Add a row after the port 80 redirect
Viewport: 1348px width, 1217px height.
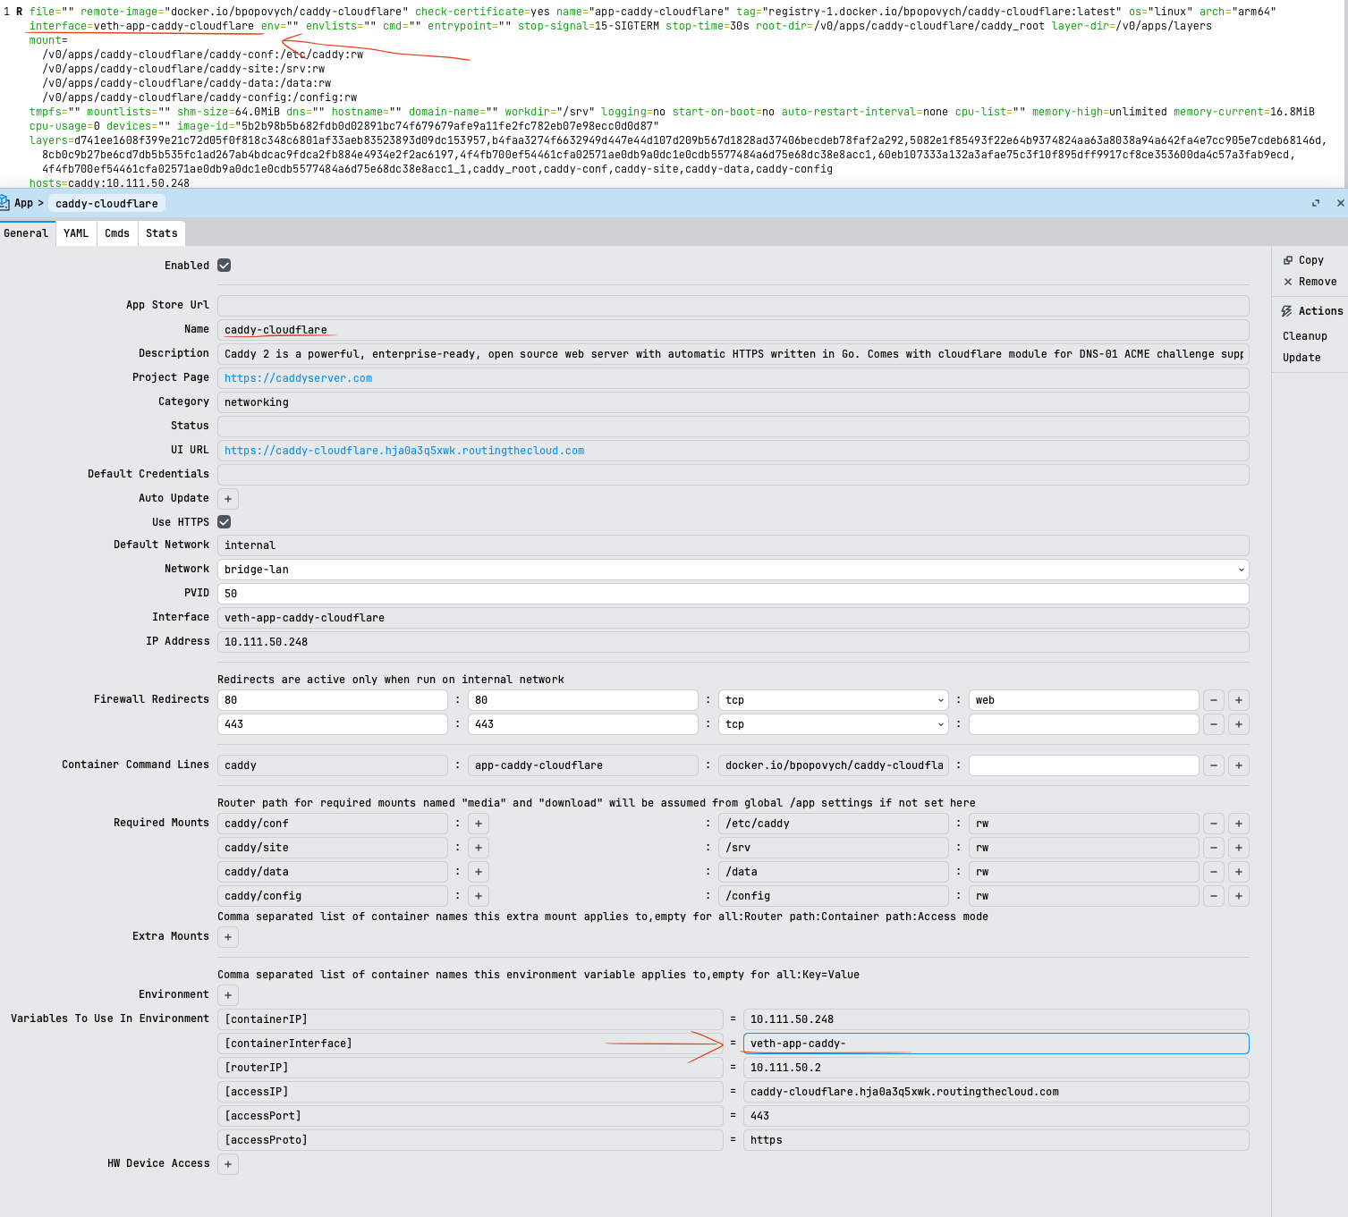click(x=1239, y=700)
